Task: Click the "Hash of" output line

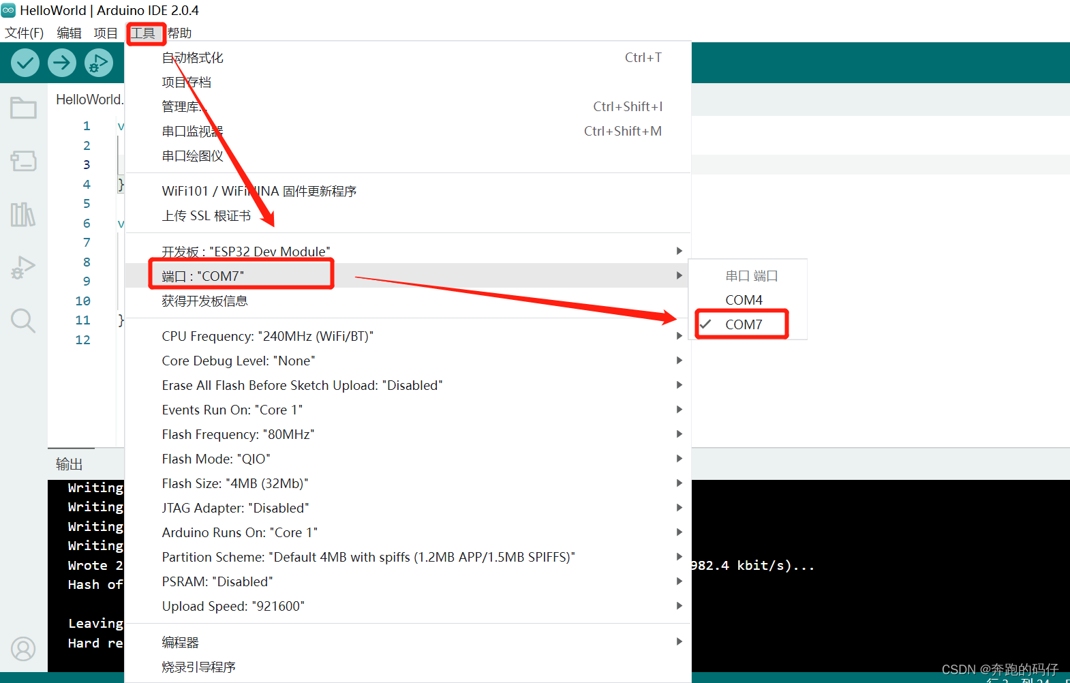Action: (95, 585)
